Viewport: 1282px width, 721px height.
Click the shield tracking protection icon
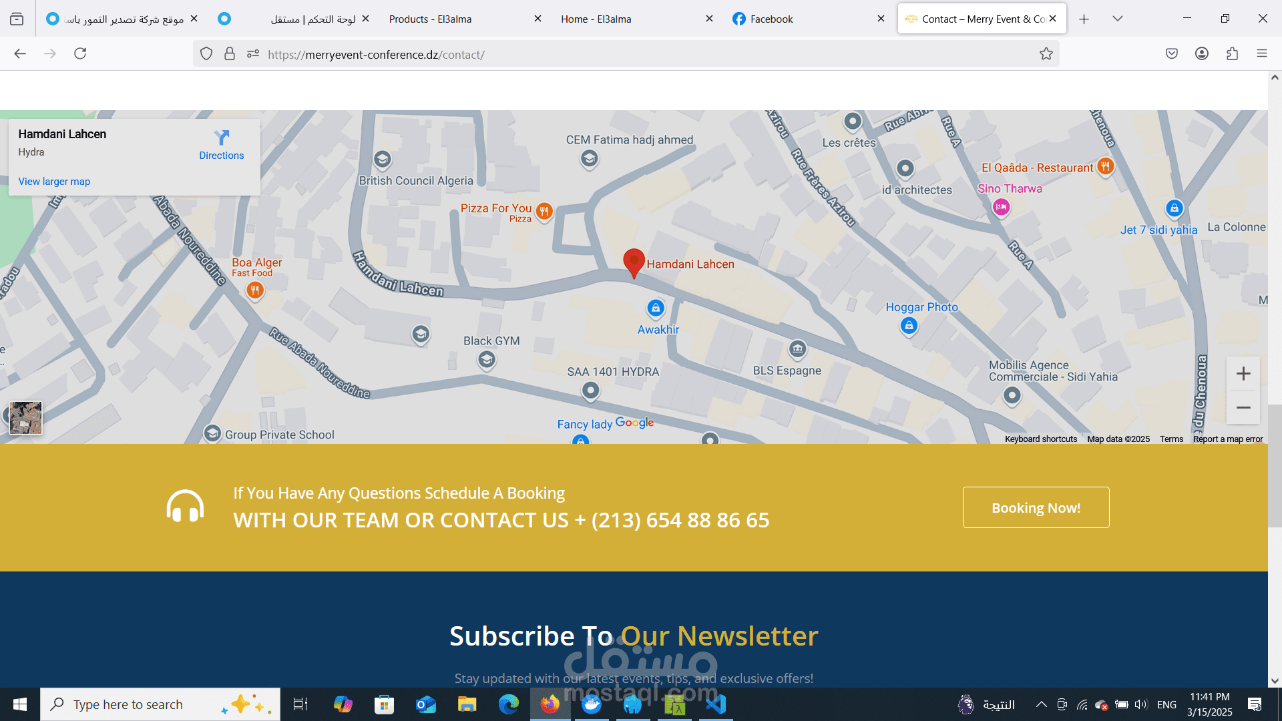(x=206, y=54)
